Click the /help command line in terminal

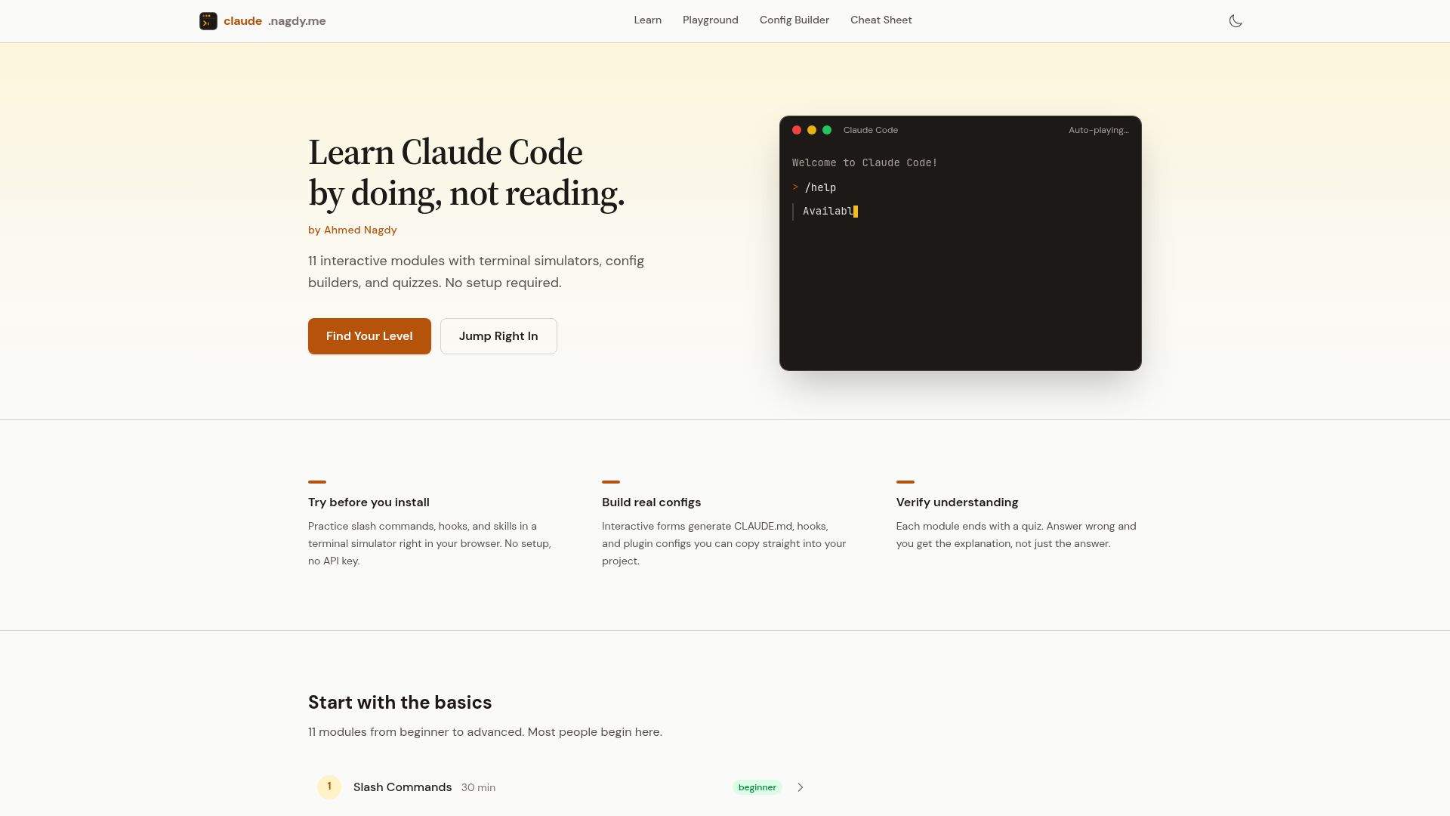[x=814, y=187]
